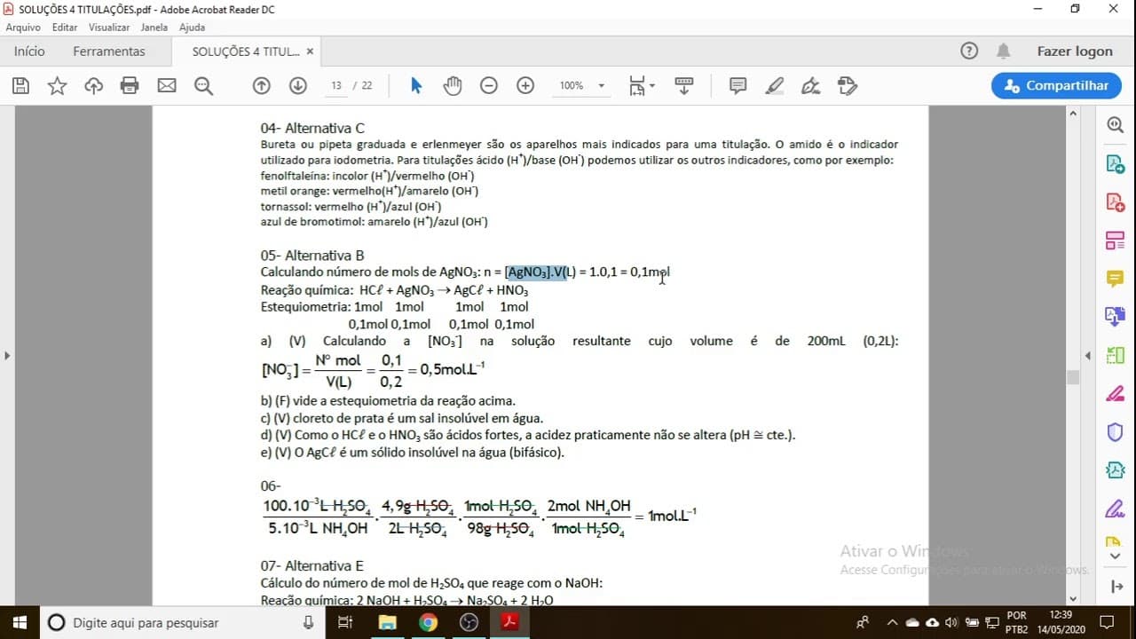Screen dimensions: 1136x639
Task: Add a comment note from toolbar
Action: (x=738, y=86)
